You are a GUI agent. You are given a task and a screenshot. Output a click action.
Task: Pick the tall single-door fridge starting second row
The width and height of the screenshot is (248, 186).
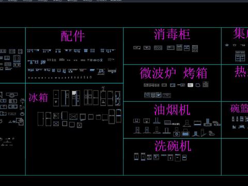pos(40,119)
